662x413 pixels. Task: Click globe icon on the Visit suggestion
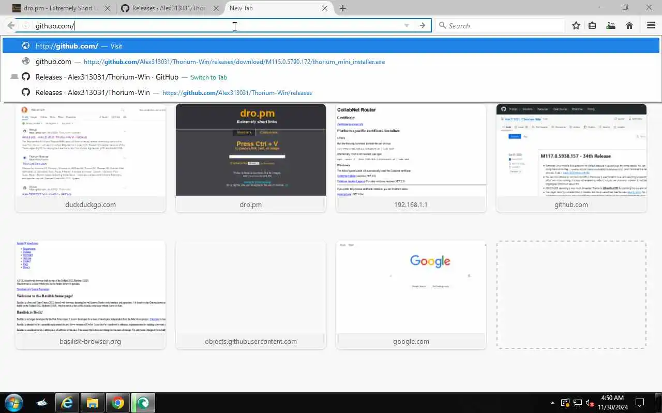[25, 46]
